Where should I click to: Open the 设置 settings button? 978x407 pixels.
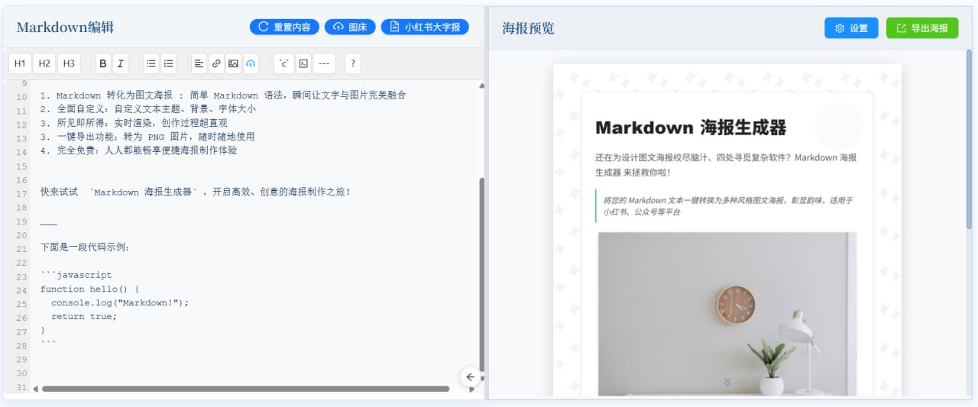851,28
